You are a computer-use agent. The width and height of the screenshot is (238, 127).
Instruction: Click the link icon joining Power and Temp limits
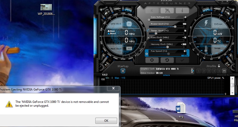pos(148,30)
